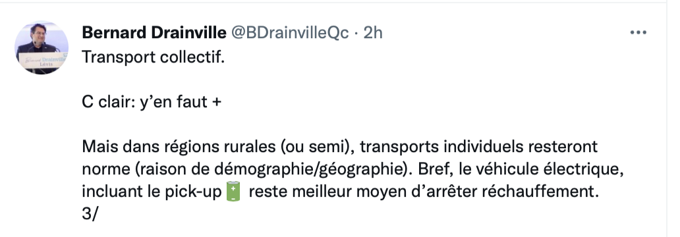
Task: Click the phrase 'Mais dans régions rurales'
Action: click(179, 147)
